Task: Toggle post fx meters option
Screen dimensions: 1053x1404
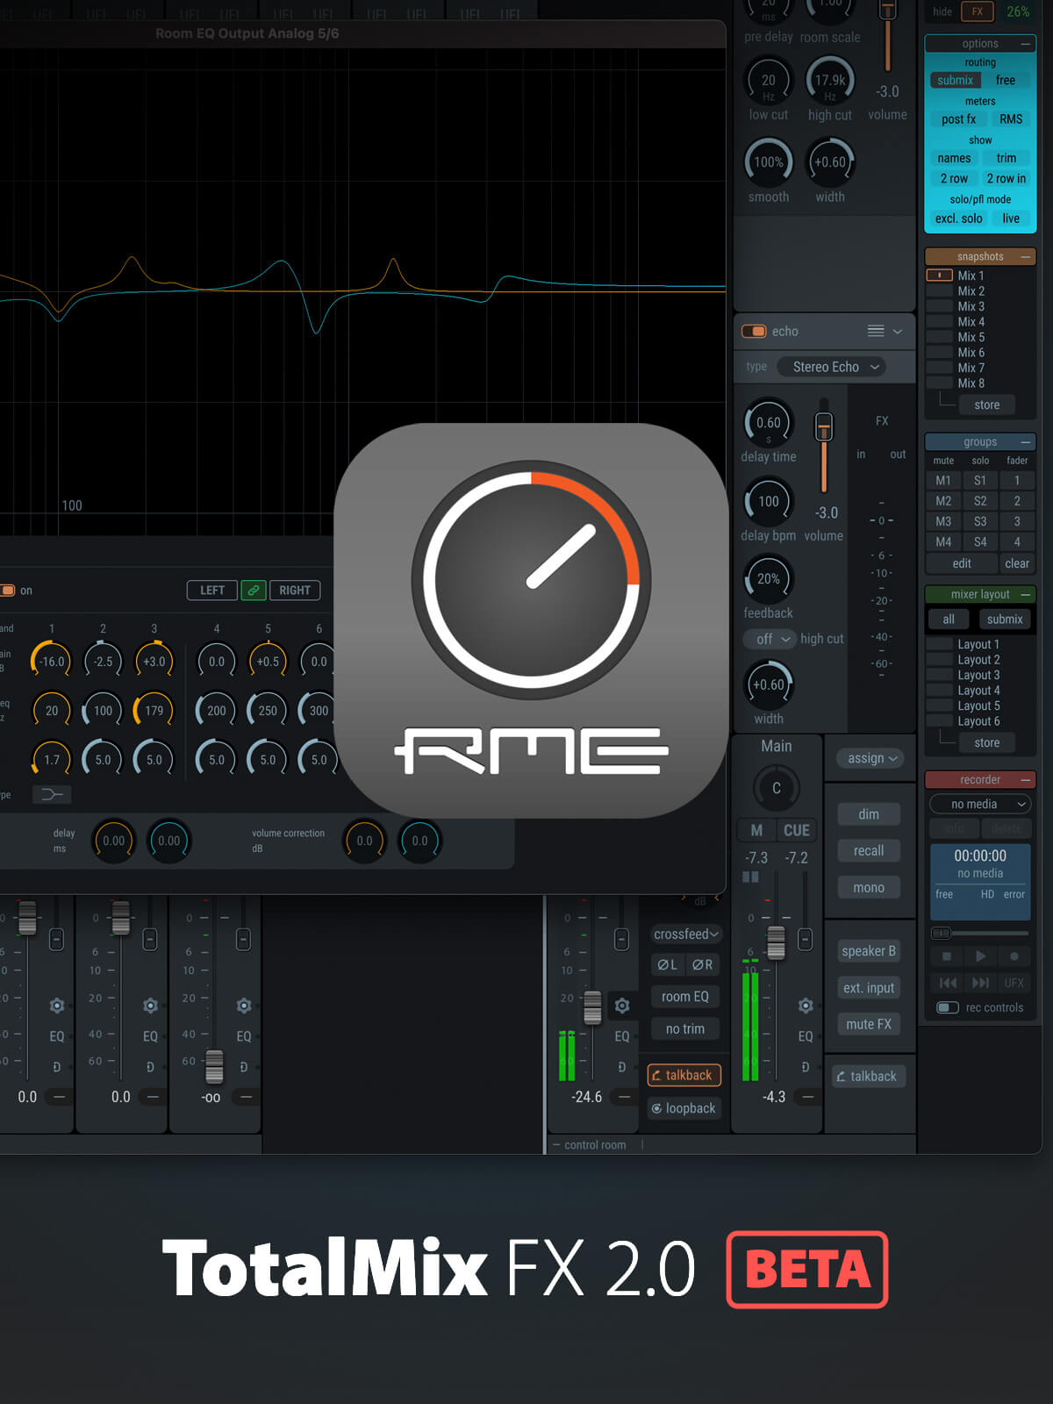Action: point(958,119)
